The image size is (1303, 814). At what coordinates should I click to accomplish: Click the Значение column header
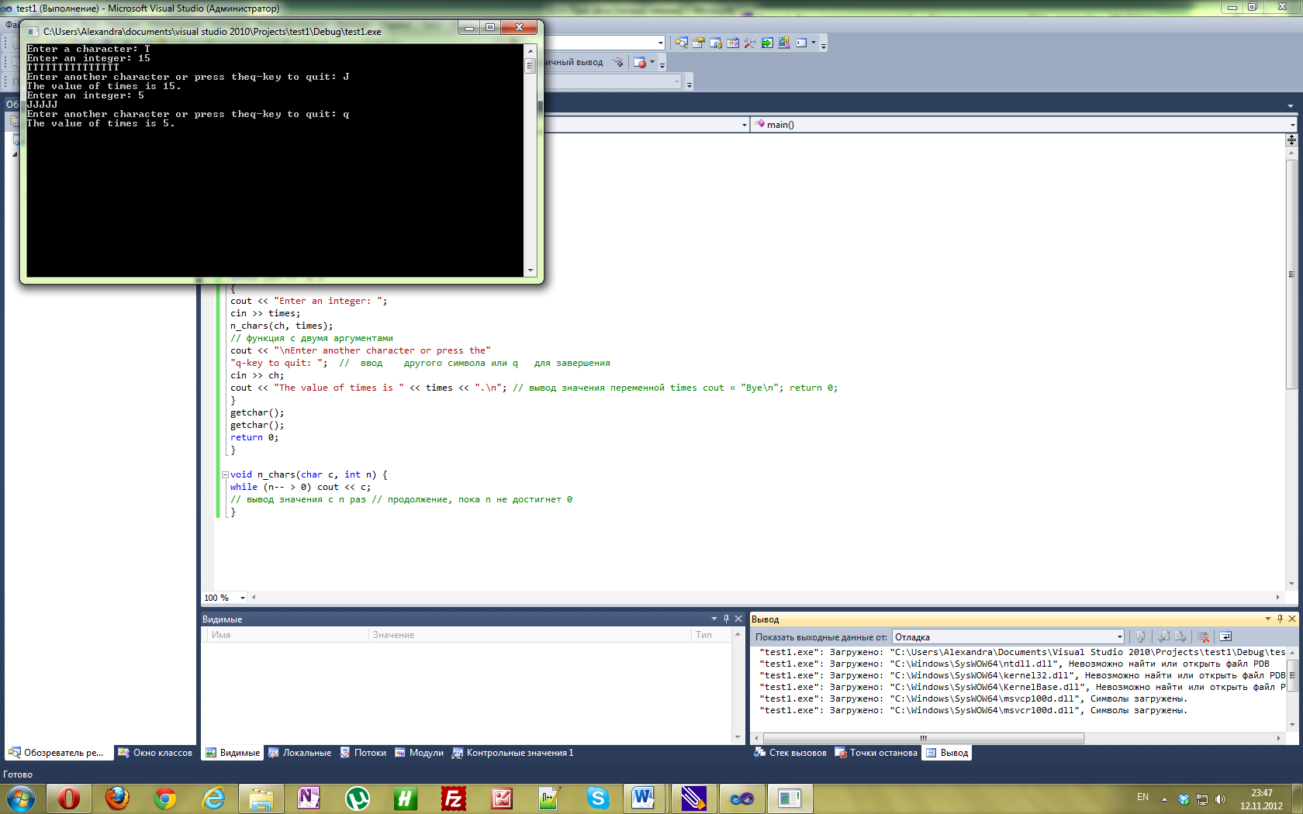pyautogui.click(x=529, y=635)
